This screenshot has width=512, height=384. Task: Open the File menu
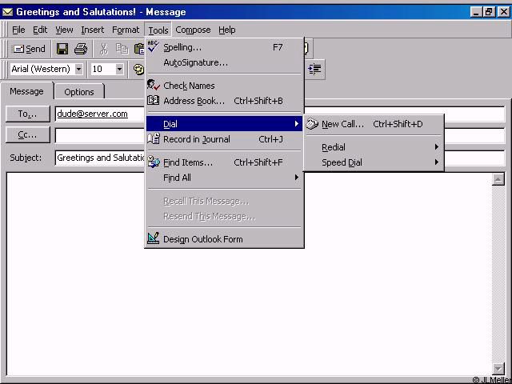point(18,30)
